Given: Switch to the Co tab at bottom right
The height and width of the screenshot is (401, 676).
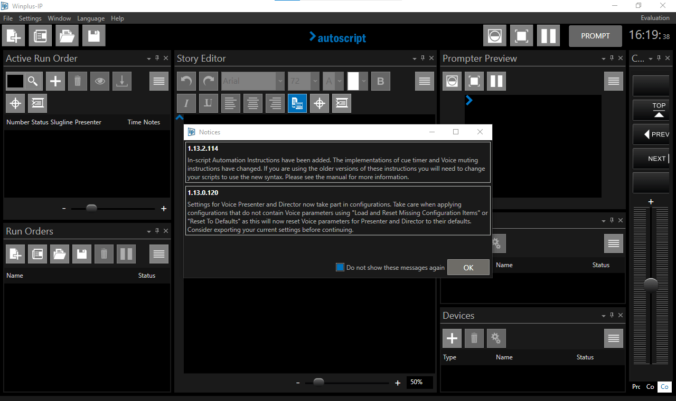Looking at the screenshot, I should pyautogui.click(x=664, y=387).
